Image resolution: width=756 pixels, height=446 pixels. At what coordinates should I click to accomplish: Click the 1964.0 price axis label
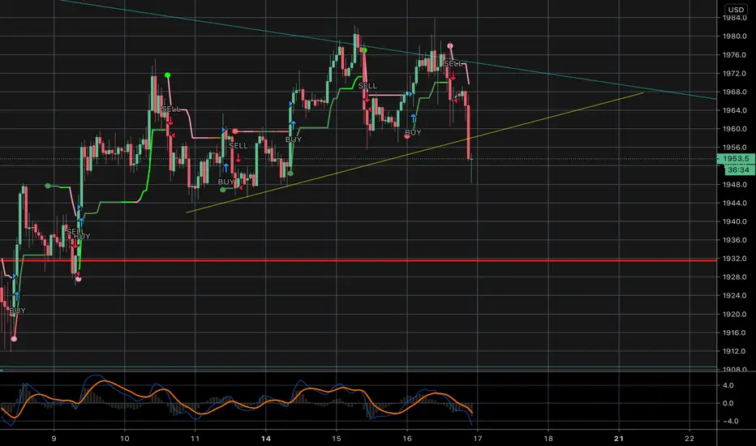click(734, 110)
